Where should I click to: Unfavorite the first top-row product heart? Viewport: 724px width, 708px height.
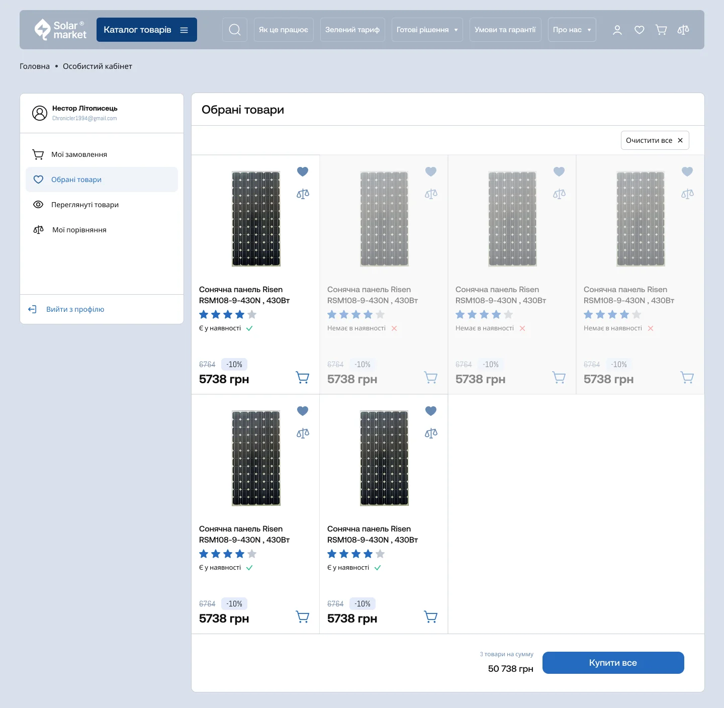[303, 171]
